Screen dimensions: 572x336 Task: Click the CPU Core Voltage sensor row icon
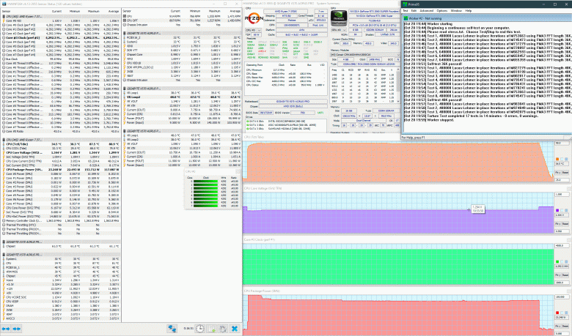(4, 152)
